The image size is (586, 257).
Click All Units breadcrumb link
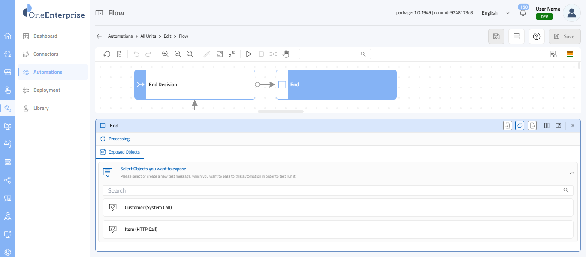click(x=148, y=36)
